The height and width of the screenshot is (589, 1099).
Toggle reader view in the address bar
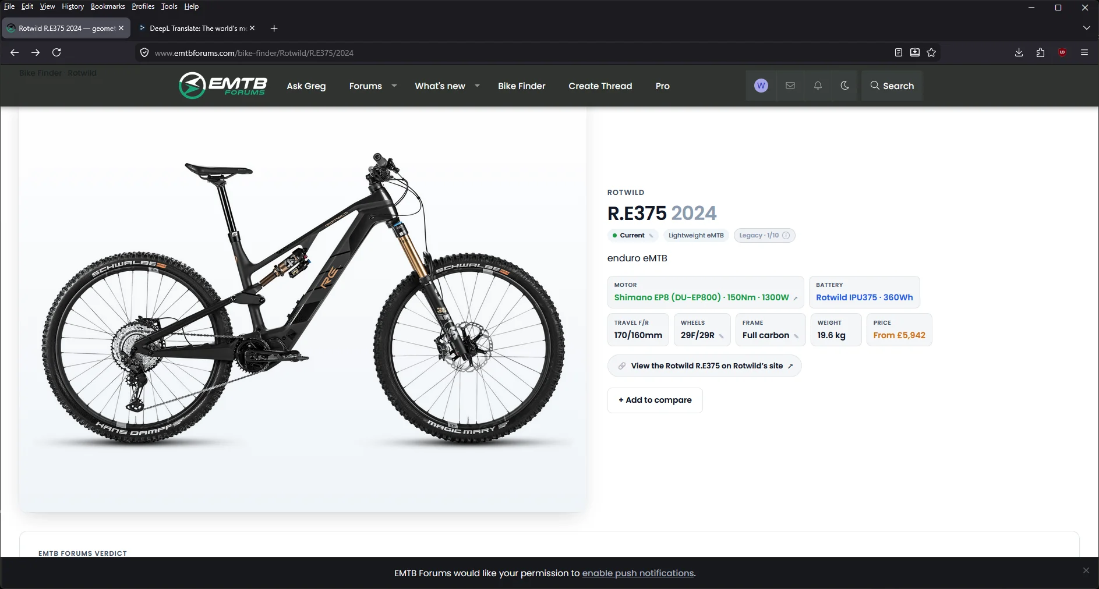coord(899,52)
